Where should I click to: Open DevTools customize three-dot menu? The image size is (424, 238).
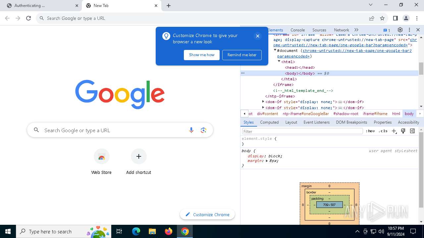click(x=409, y=30)
